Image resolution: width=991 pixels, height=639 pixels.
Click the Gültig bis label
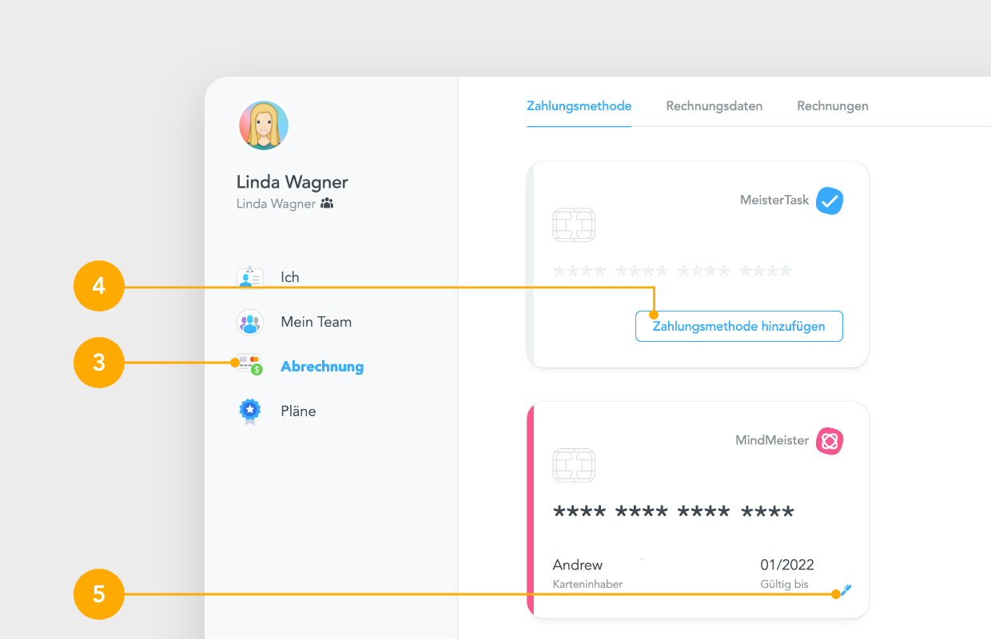[784, 584]
